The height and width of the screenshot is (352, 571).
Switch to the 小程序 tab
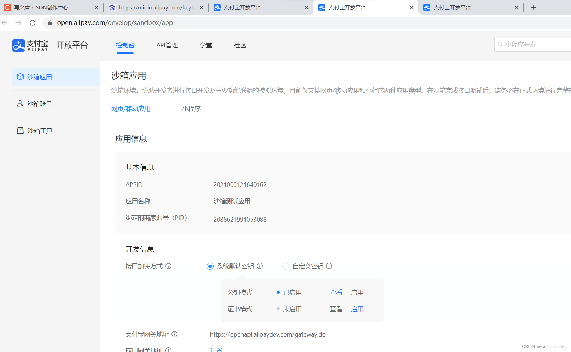click(x=191, y=109)
